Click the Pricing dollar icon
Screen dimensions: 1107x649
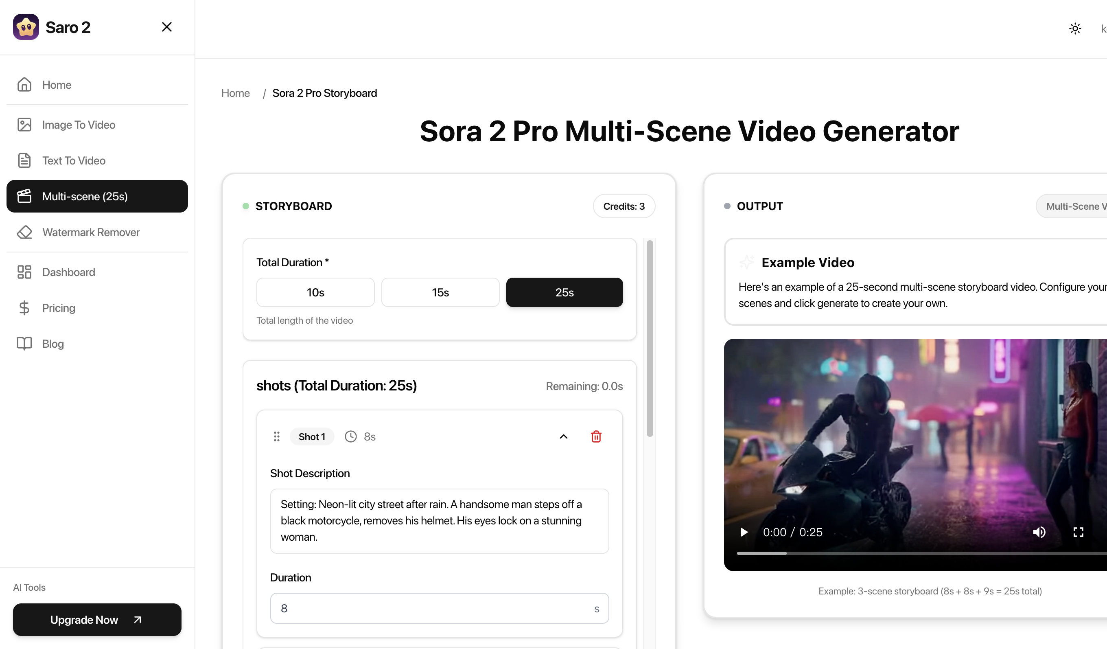(x=24, y=308)
